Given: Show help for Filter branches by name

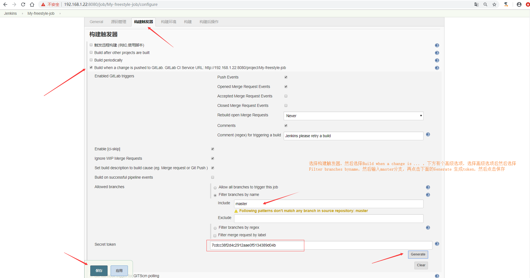Looking at the screenshot, I should point(428,195).
